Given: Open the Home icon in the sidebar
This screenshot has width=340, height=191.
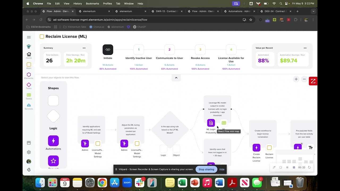Looking at the screenshot, I should pyautogui.click(x=29, y=54).
